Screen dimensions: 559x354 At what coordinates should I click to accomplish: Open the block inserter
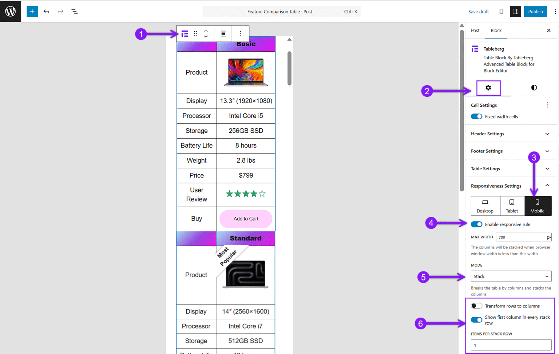pyautogui.click(x=32, y=11)
